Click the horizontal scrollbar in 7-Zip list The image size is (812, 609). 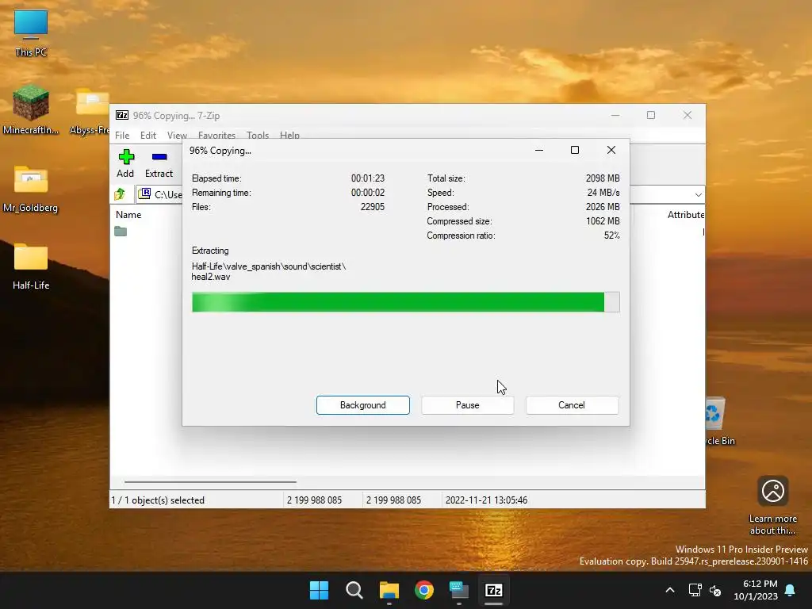pyautogui.click(x=210, y=481)
